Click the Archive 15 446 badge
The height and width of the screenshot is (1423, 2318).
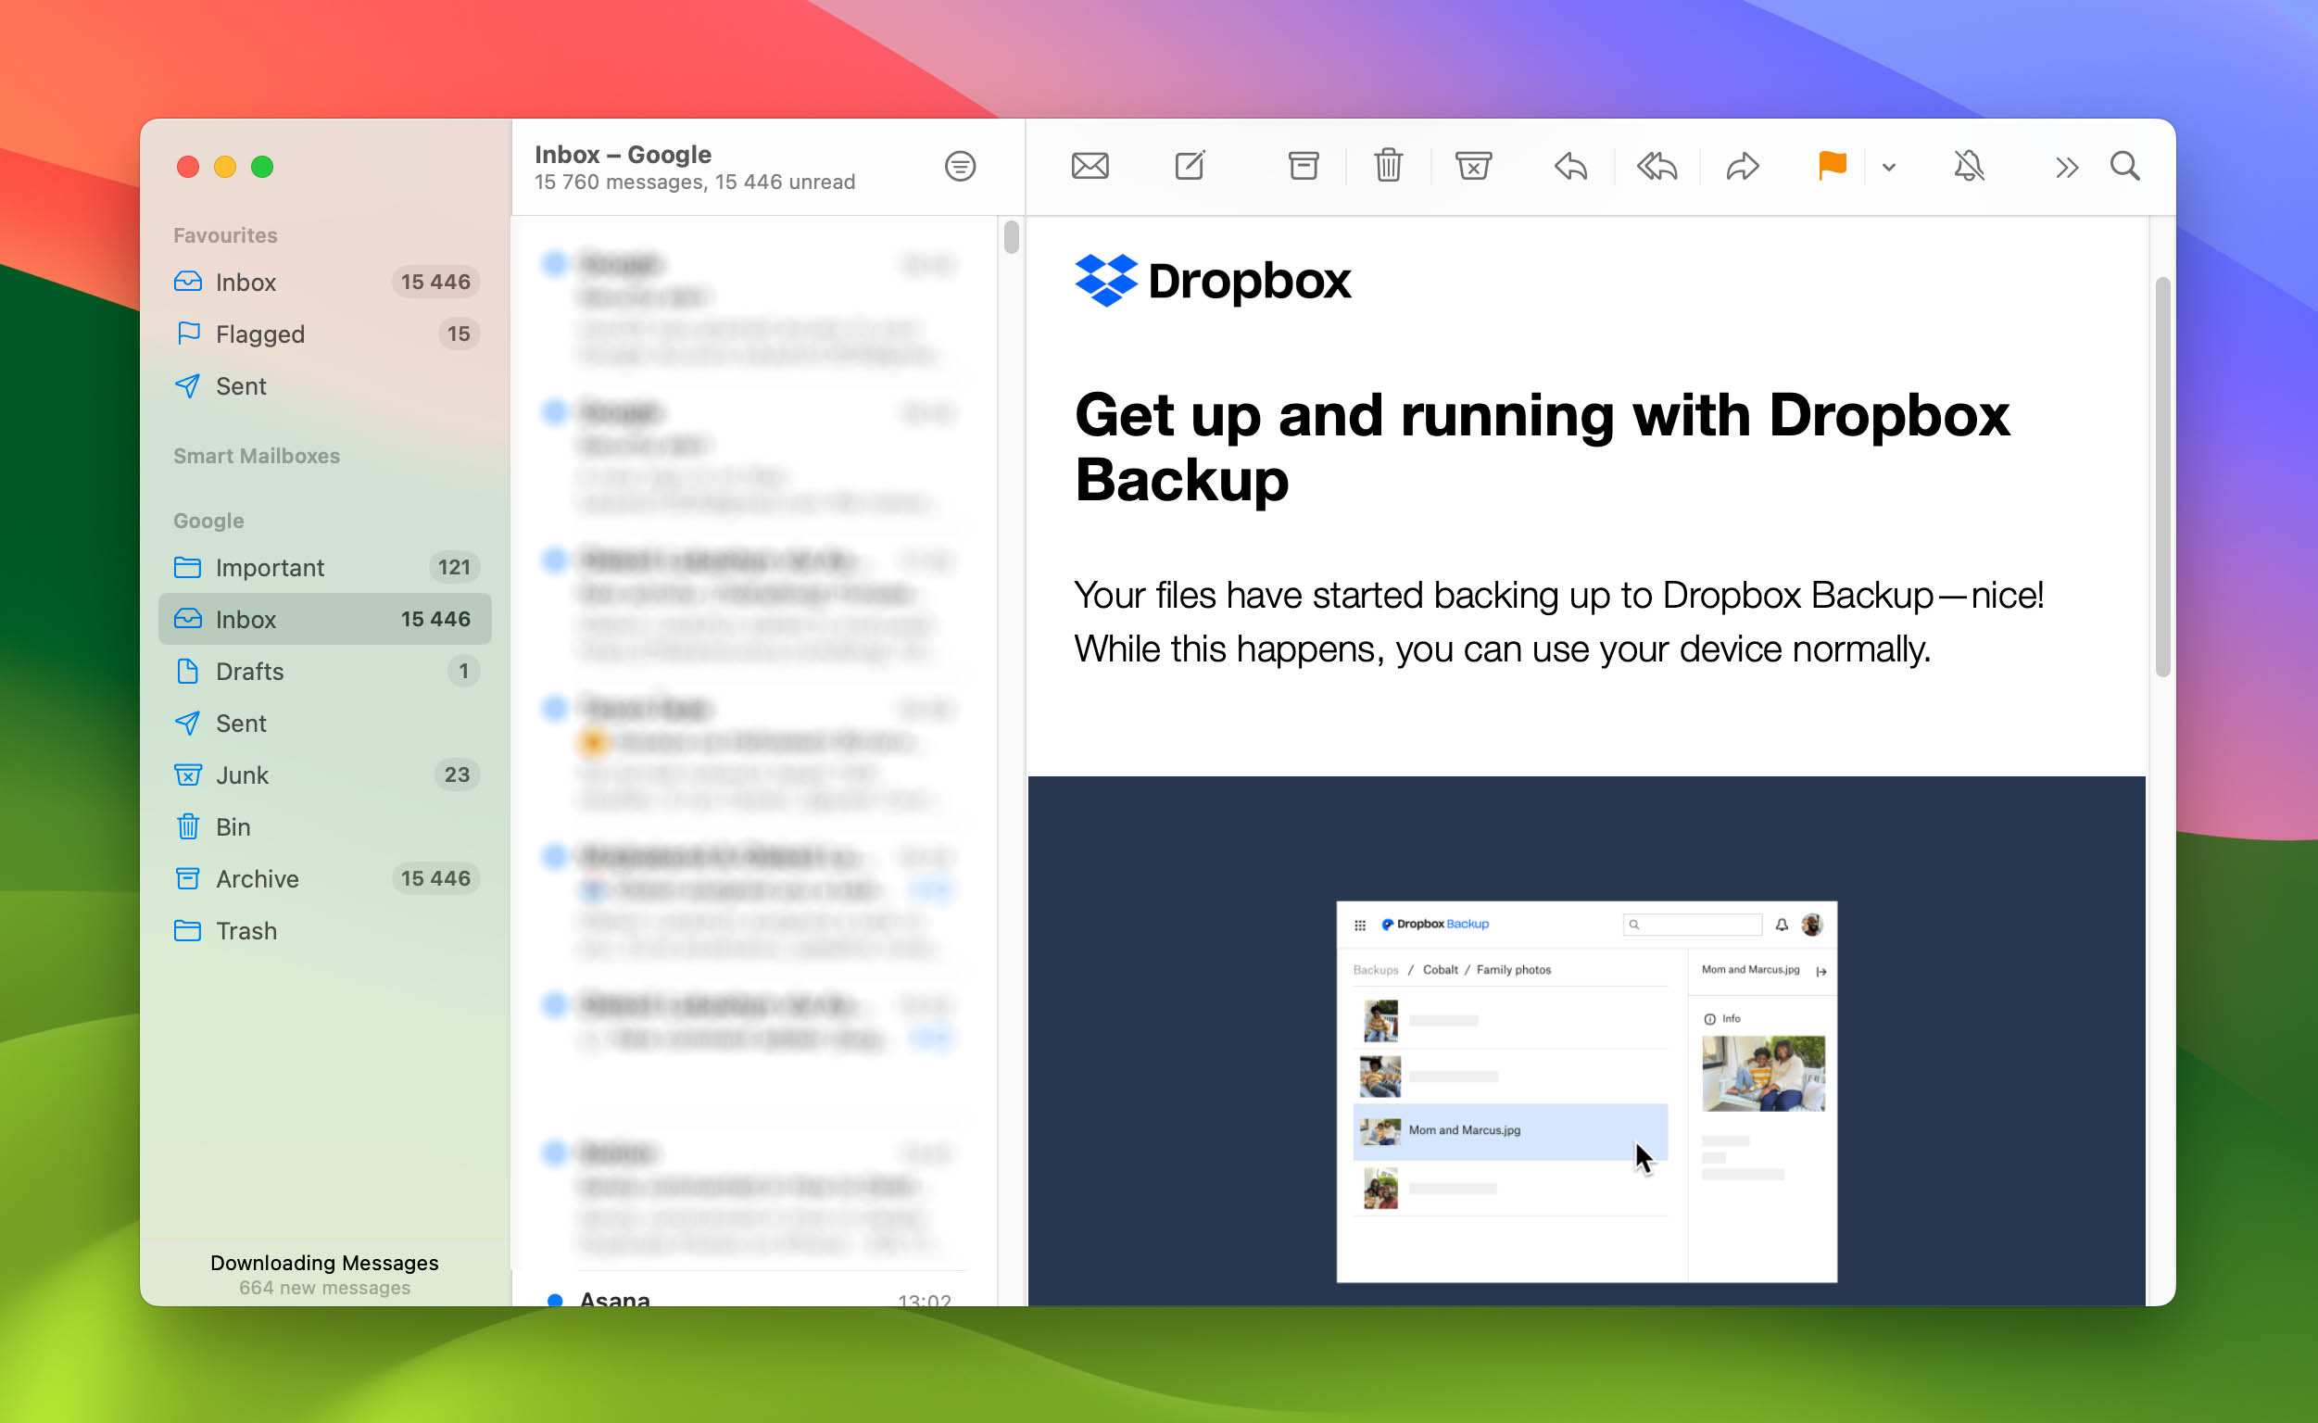pos(435,878)
